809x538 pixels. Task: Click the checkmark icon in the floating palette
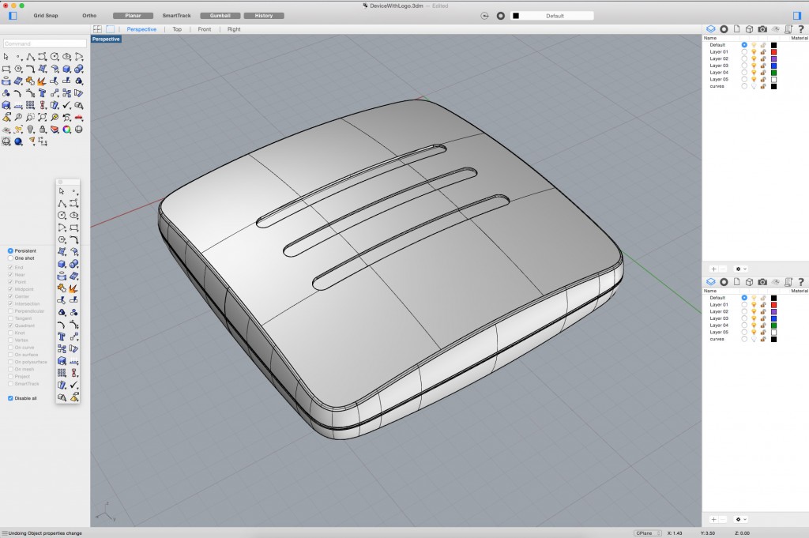(x=73, y=385)
